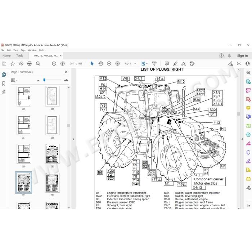Click the Save file icon
The height and width of the screenshot is (252, 252).
coord(4,64)
